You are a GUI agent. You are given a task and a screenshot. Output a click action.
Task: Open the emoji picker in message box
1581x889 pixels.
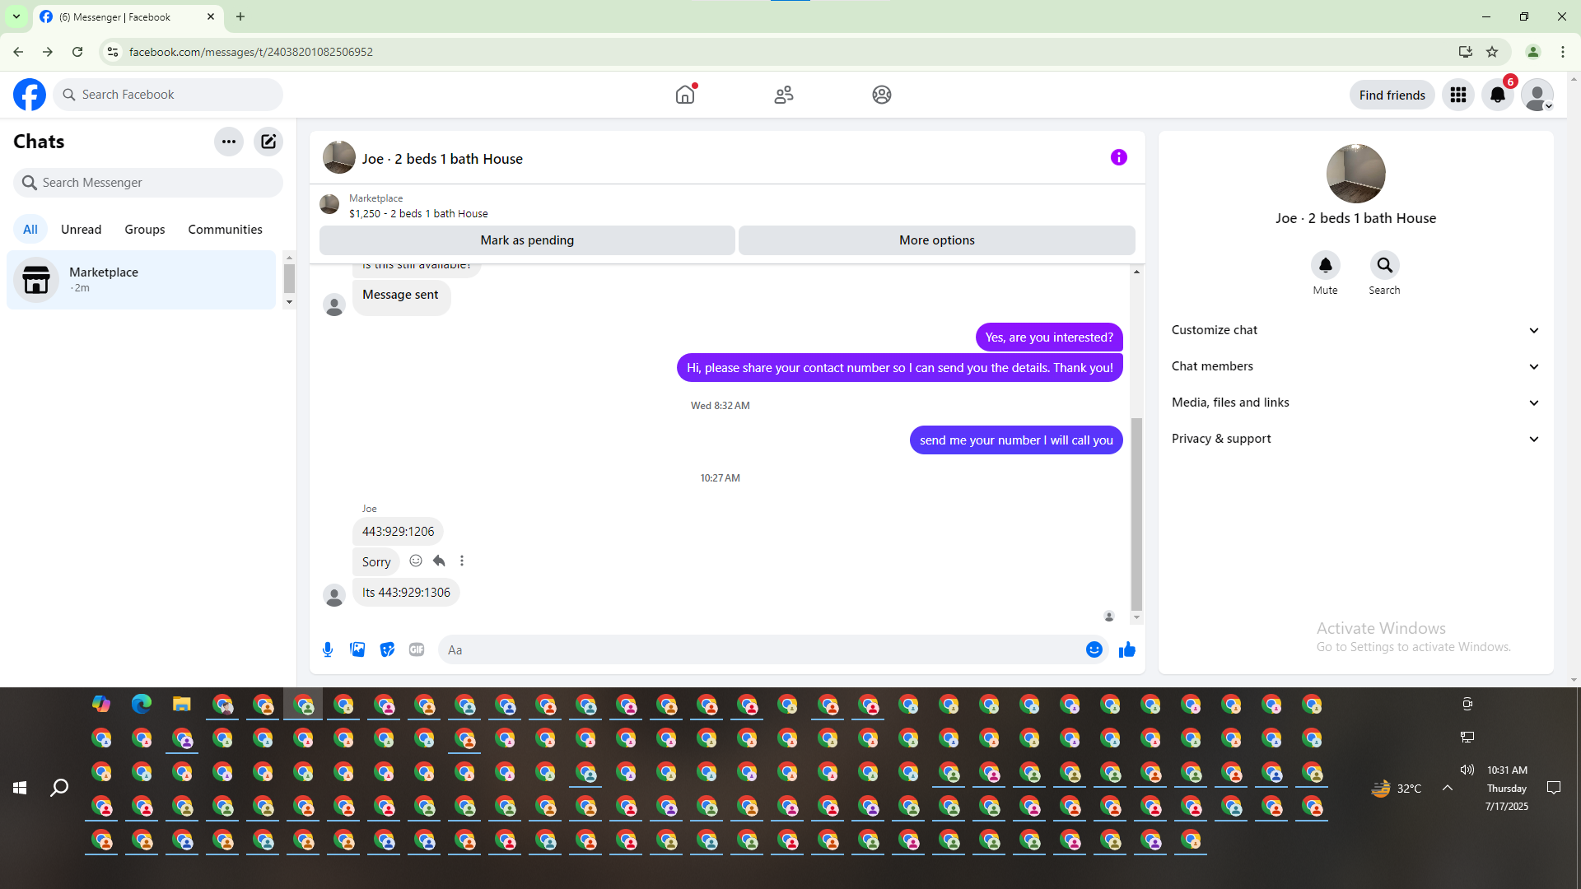(1094, 649)
